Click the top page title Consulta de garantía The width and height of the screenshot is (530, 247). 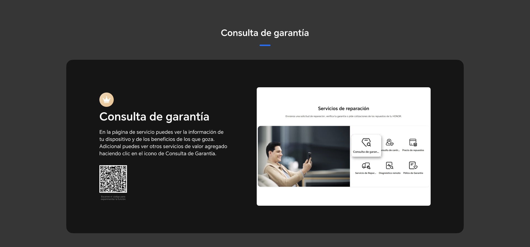[x=265, y=33]
